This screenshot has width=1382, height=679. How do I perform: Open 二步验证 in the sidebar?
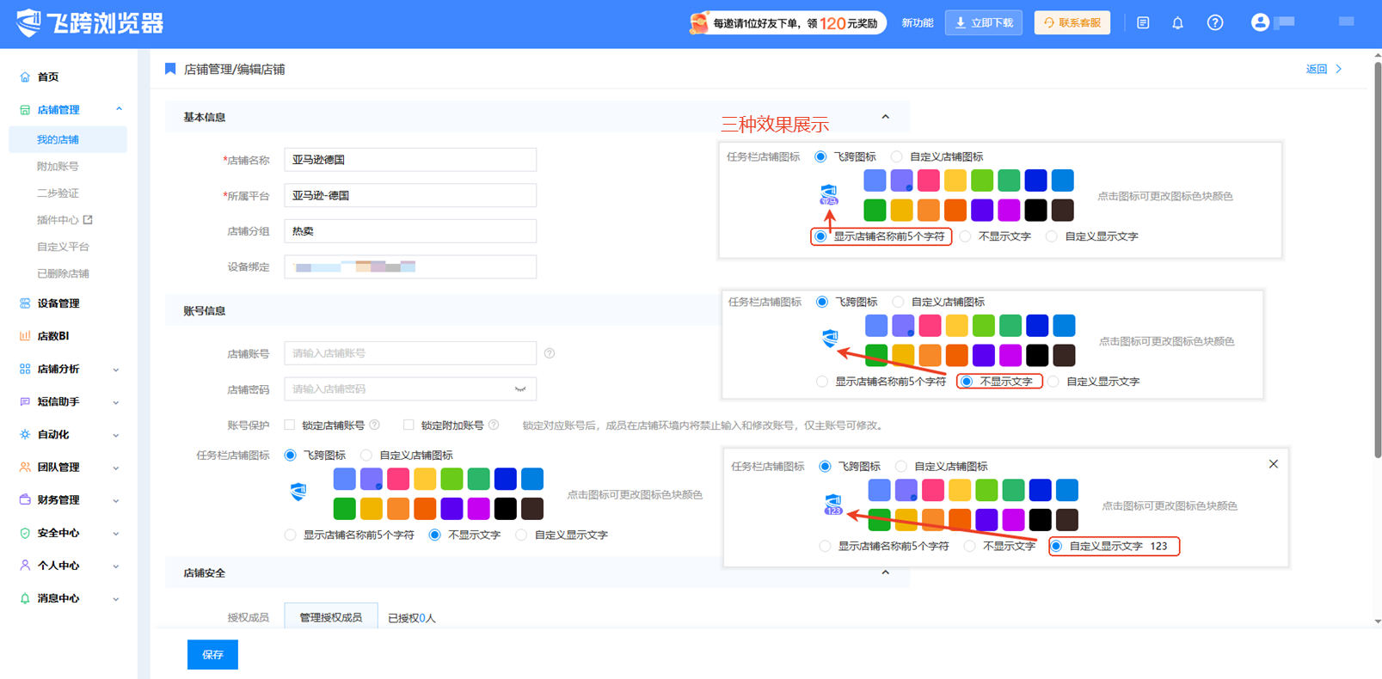[x=58, y=193]
